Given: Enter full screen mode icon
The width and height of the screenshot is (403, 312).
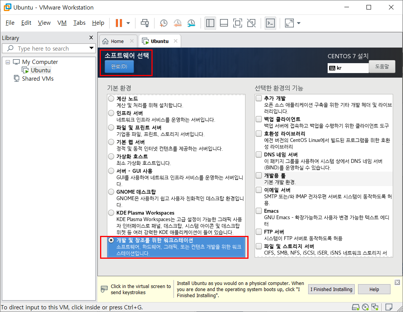Looking at the screenshot, I should click(x=237, y=23).
